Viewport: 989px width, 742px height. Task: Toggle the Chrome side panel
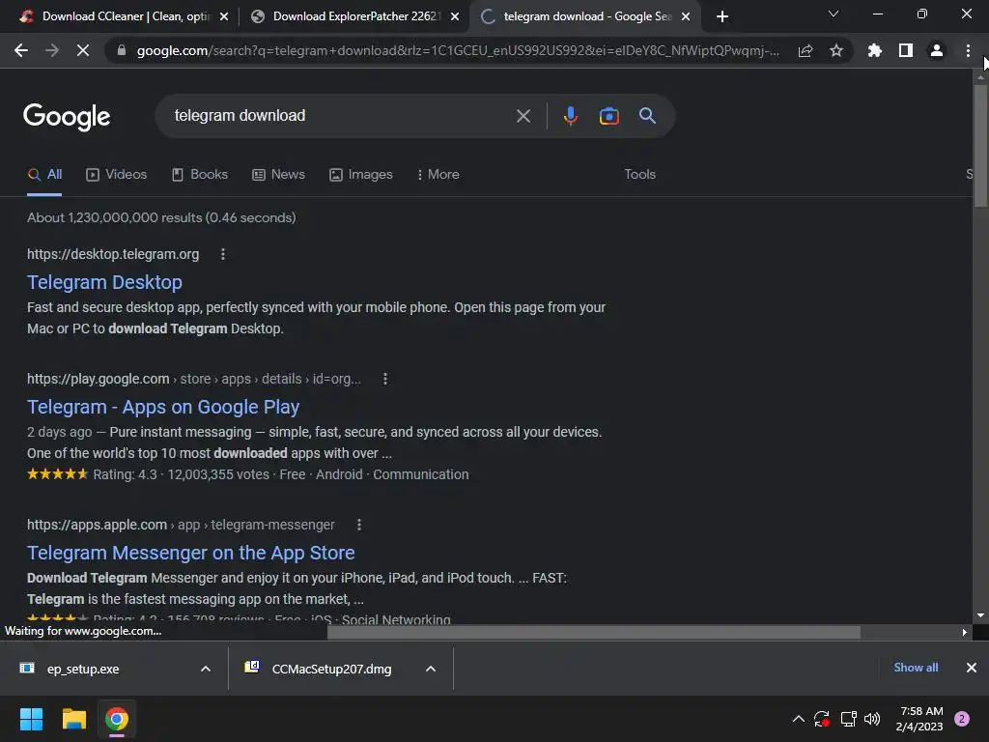(x=906, y=50)
